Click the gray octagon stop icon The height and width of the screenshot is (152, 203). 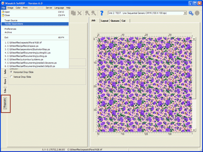[x=197, y=13]
